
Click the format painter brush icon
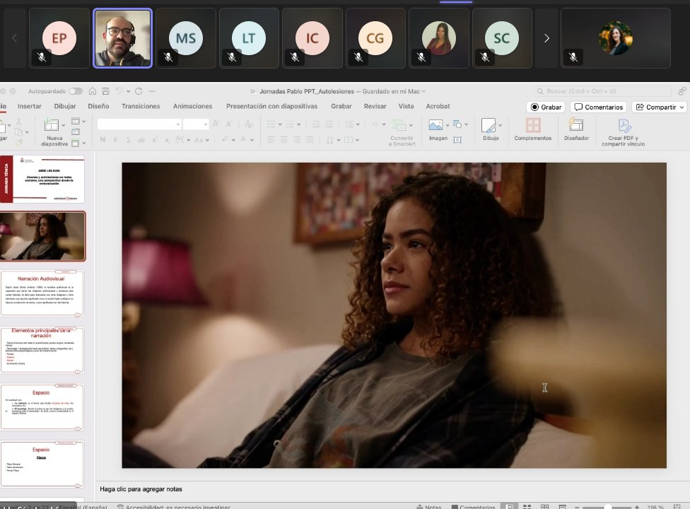(x=18, y=141)
